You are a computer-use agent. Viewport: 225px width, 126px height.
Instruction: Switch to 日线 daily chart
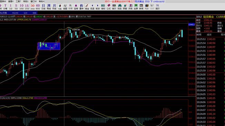click(43, 7)
